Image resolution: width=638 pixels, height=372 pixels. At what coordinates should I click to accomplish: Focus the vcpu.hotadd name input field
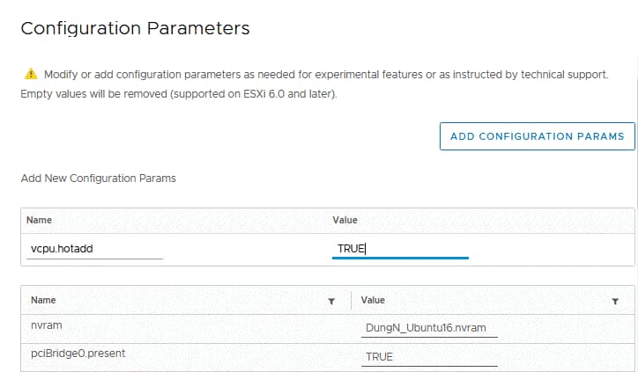click(x=95, y=249)
